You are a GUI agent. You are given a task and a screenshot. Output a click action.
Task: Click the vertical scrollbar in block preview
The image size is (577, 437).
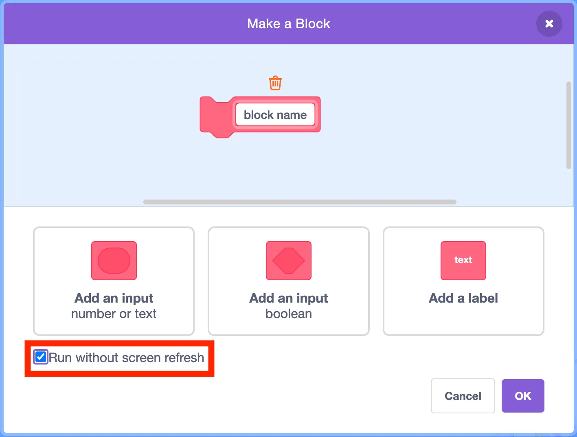click(568, 125)
